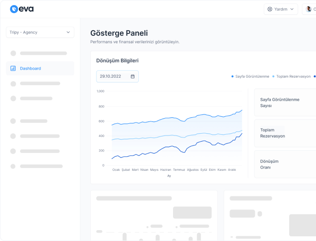Viewport: 316px width, 241px height.
Task: Open the user profile avatar
Action: [x=308, y=9]
